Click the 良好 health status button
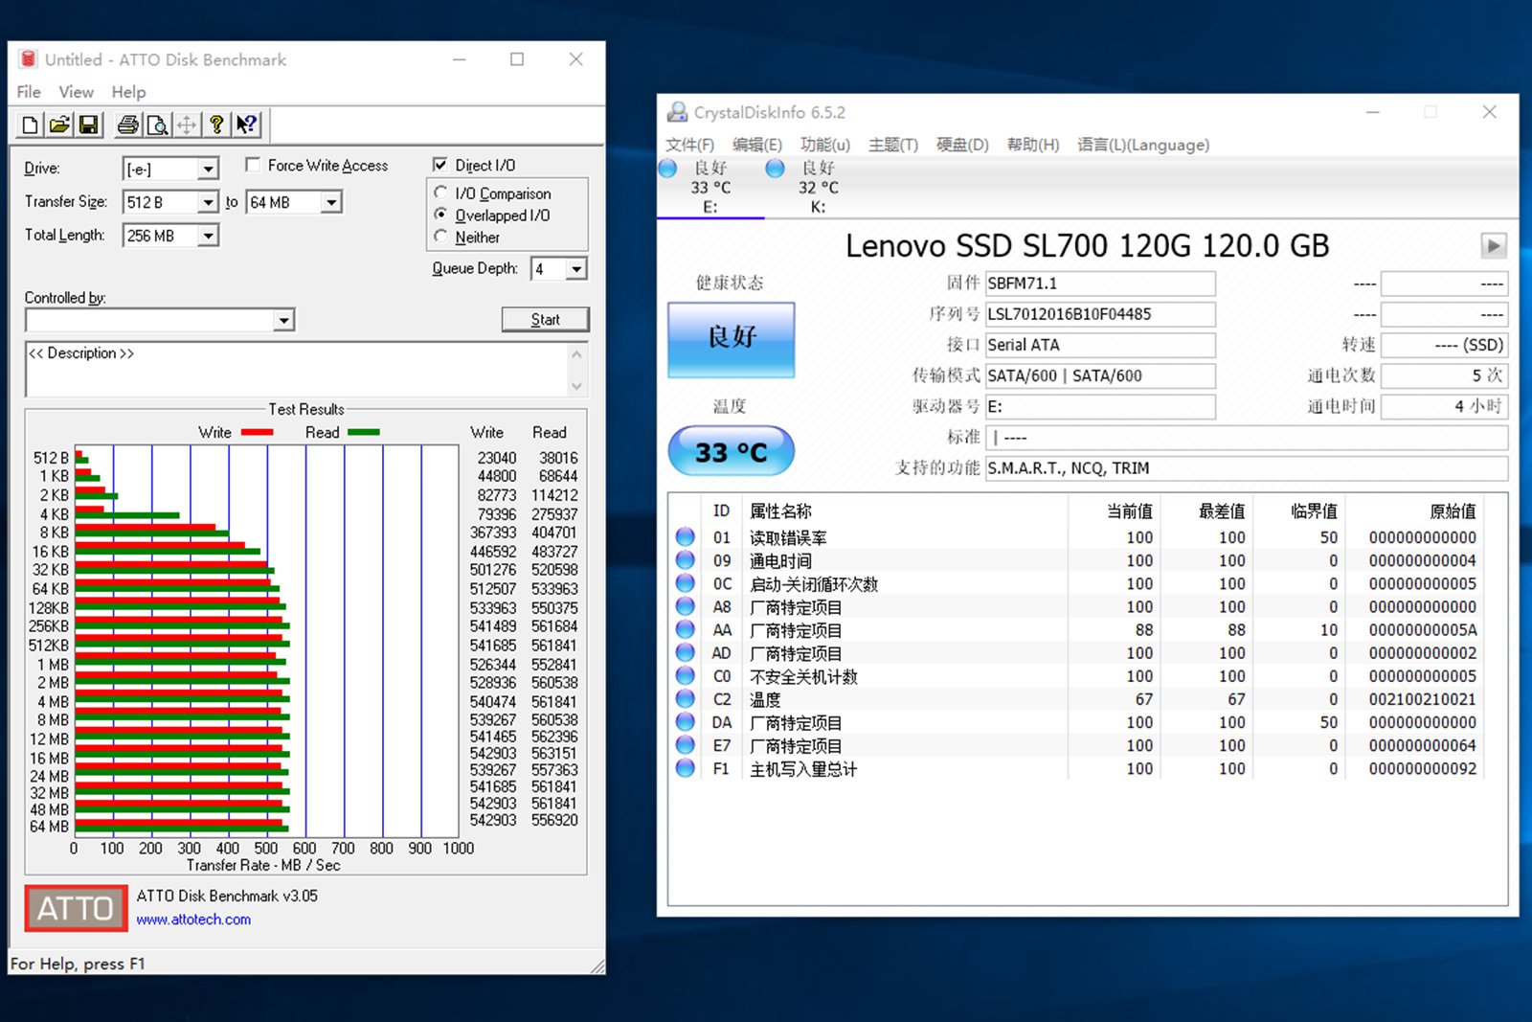Viewport: 1532px width, 1022px height. pos(731,340)
